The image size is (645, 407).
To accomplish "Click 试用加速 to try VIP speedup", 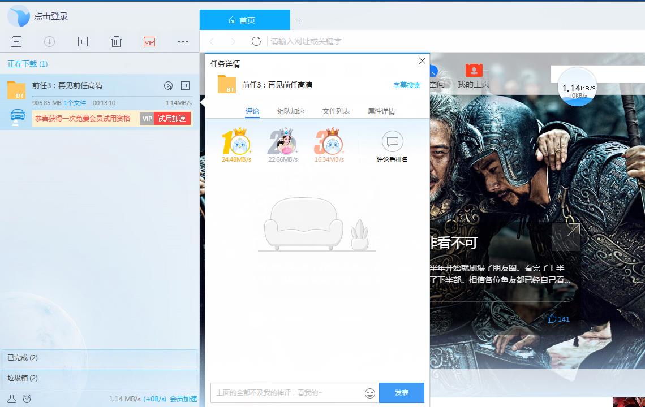I will 173,118.
